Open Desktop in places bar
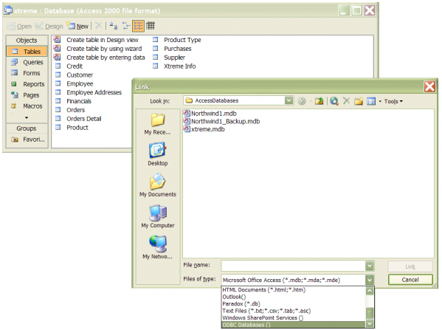 tap(157, 154)
